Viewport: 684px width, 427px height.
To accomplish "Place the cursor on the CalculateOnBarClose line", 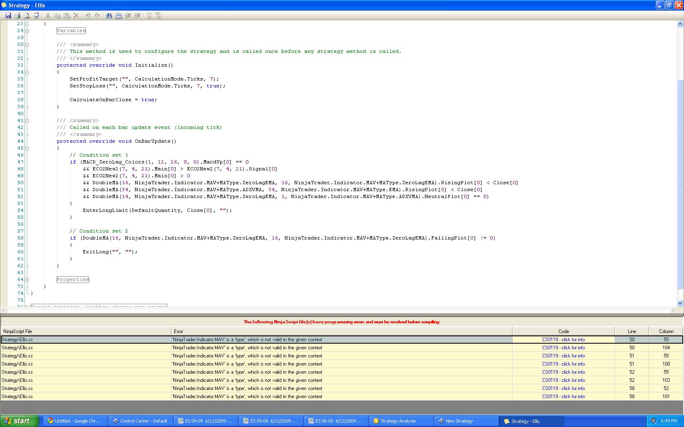I will coord(113,100).
